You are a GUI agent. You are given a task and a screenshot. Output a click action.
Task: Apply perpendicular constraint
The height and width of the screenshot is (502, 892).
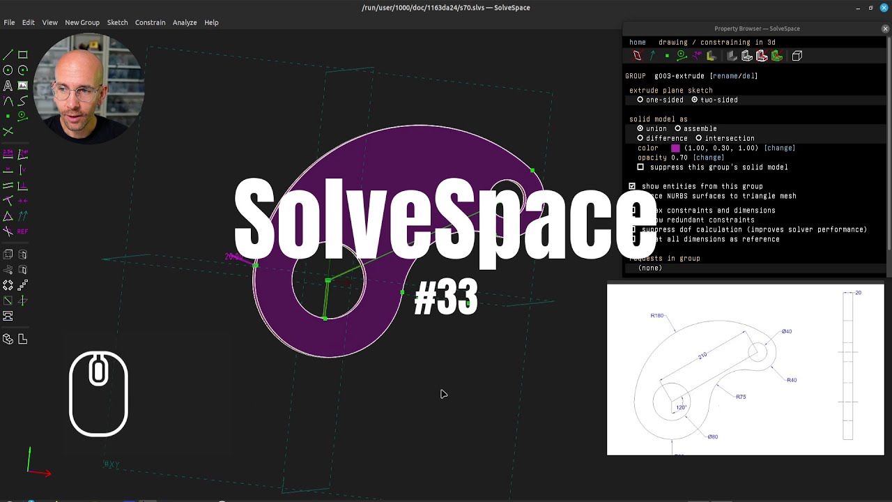click(23, 185)
